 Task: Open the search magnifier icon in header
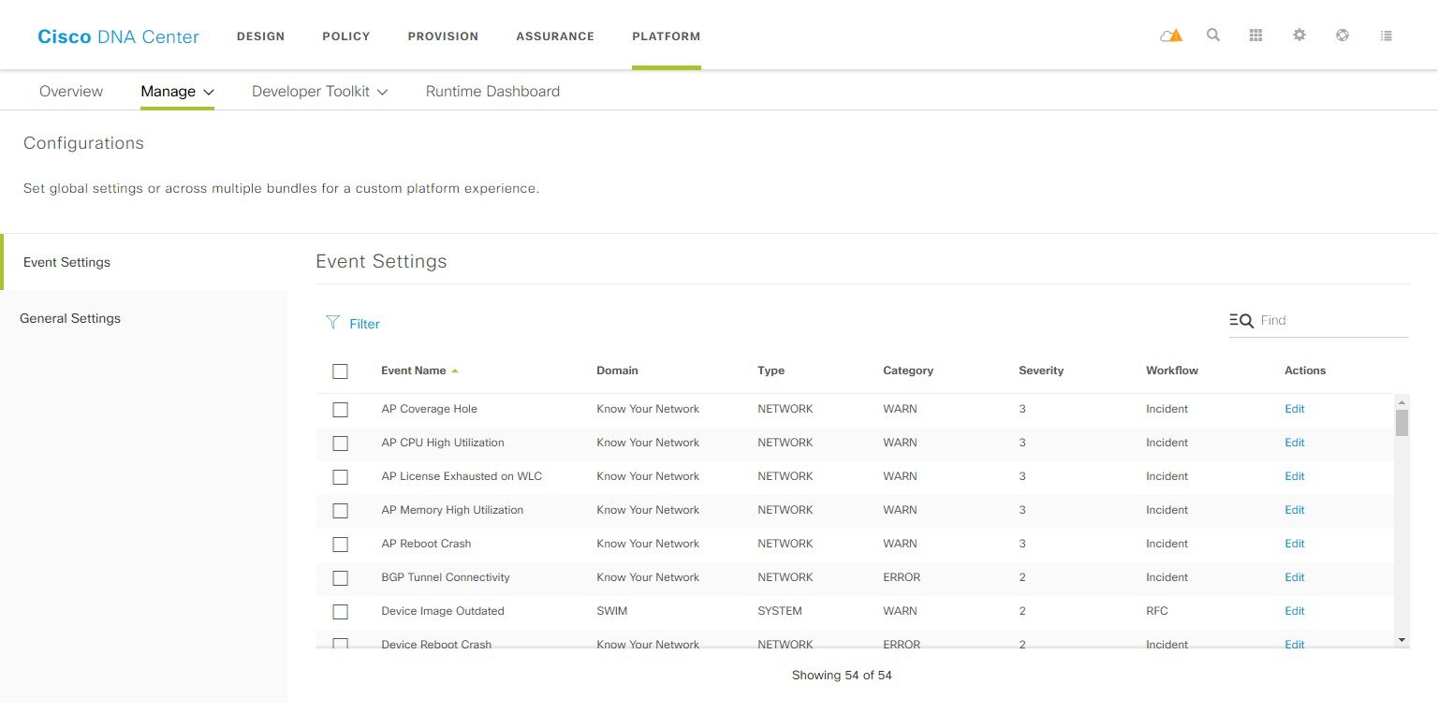(x=1213, y=36)
